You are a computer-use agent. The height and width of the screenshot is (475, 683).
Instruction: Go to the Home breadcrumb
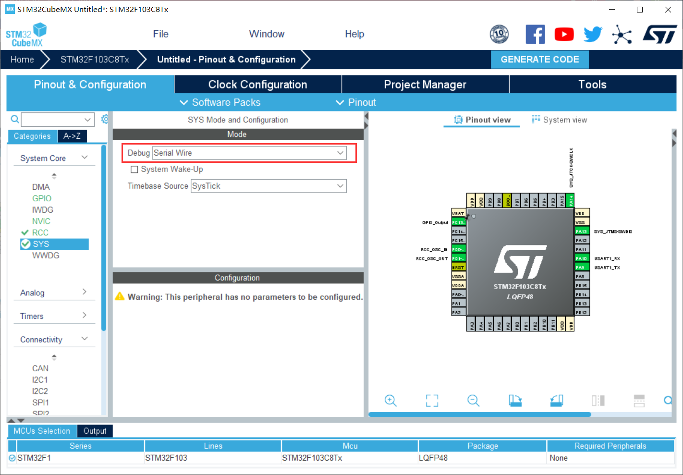[22, 60]
